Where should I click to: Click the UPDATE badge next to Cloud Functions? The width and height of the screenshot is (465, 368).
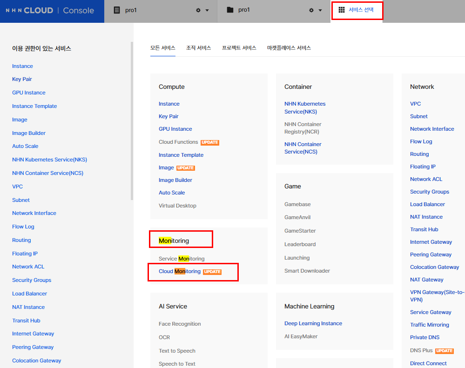[210, 142]
